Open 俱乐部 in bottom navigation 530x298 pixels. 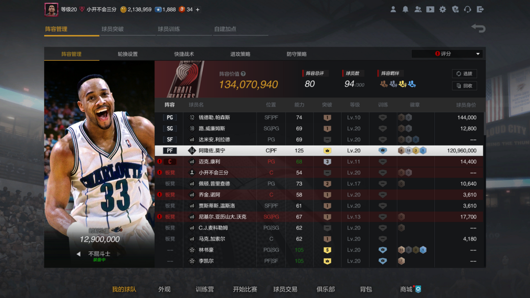pyautogui.click(x=325, y=289)
